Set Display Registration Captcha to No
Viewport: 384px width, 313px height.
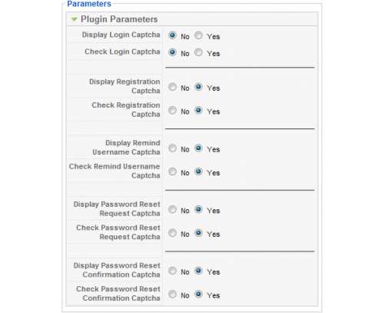[x=173, y=87]
